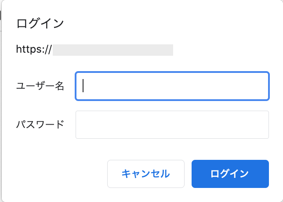Hit the solid blue button with white ログイン text
The width and height of the screenshot is (283, 202).
tap(230, 174)
